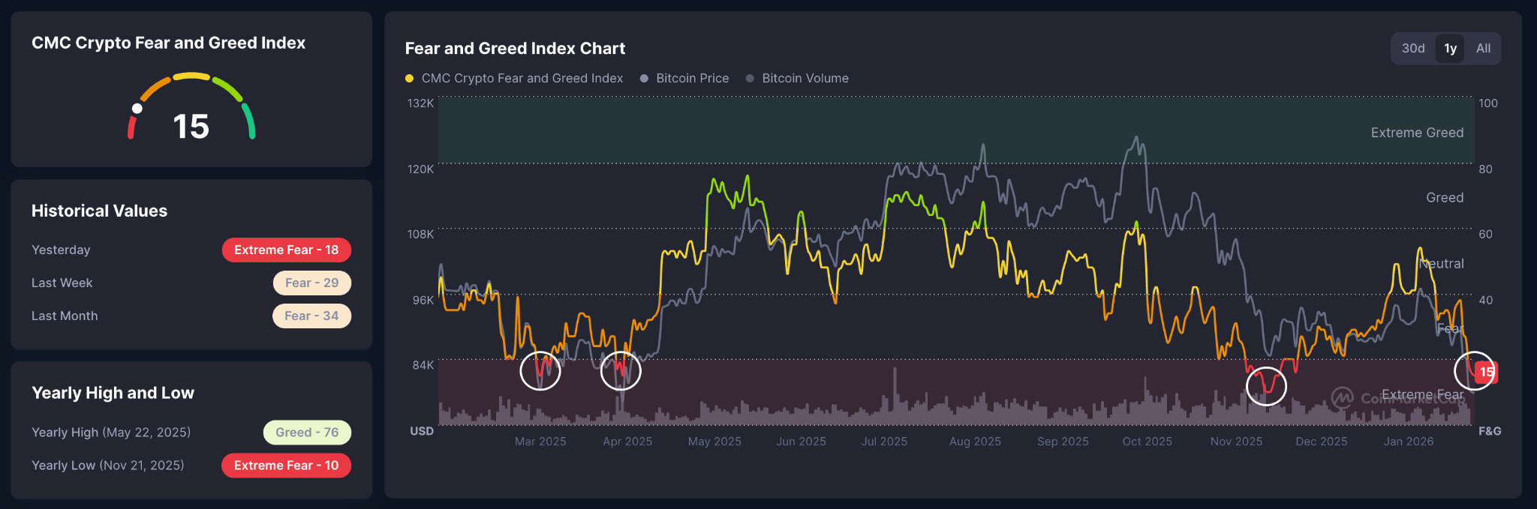The image size is (1537, 509).
Task: Click the Yesterday row label
Action: tap(61, 250)
